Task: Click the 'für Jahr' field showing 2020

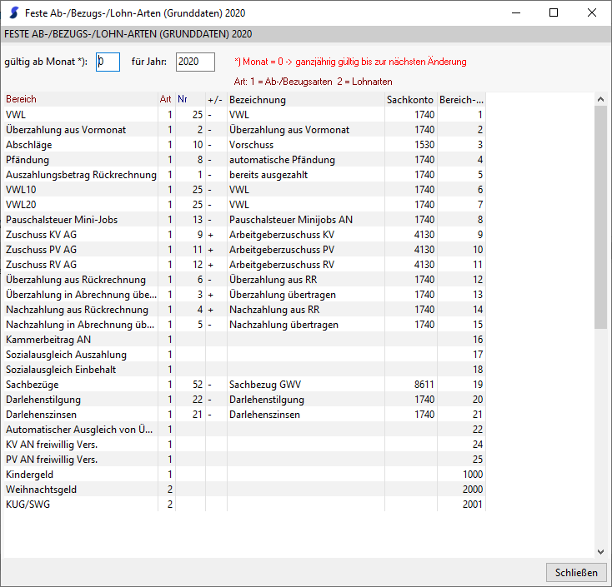Action: pos(195,62)
